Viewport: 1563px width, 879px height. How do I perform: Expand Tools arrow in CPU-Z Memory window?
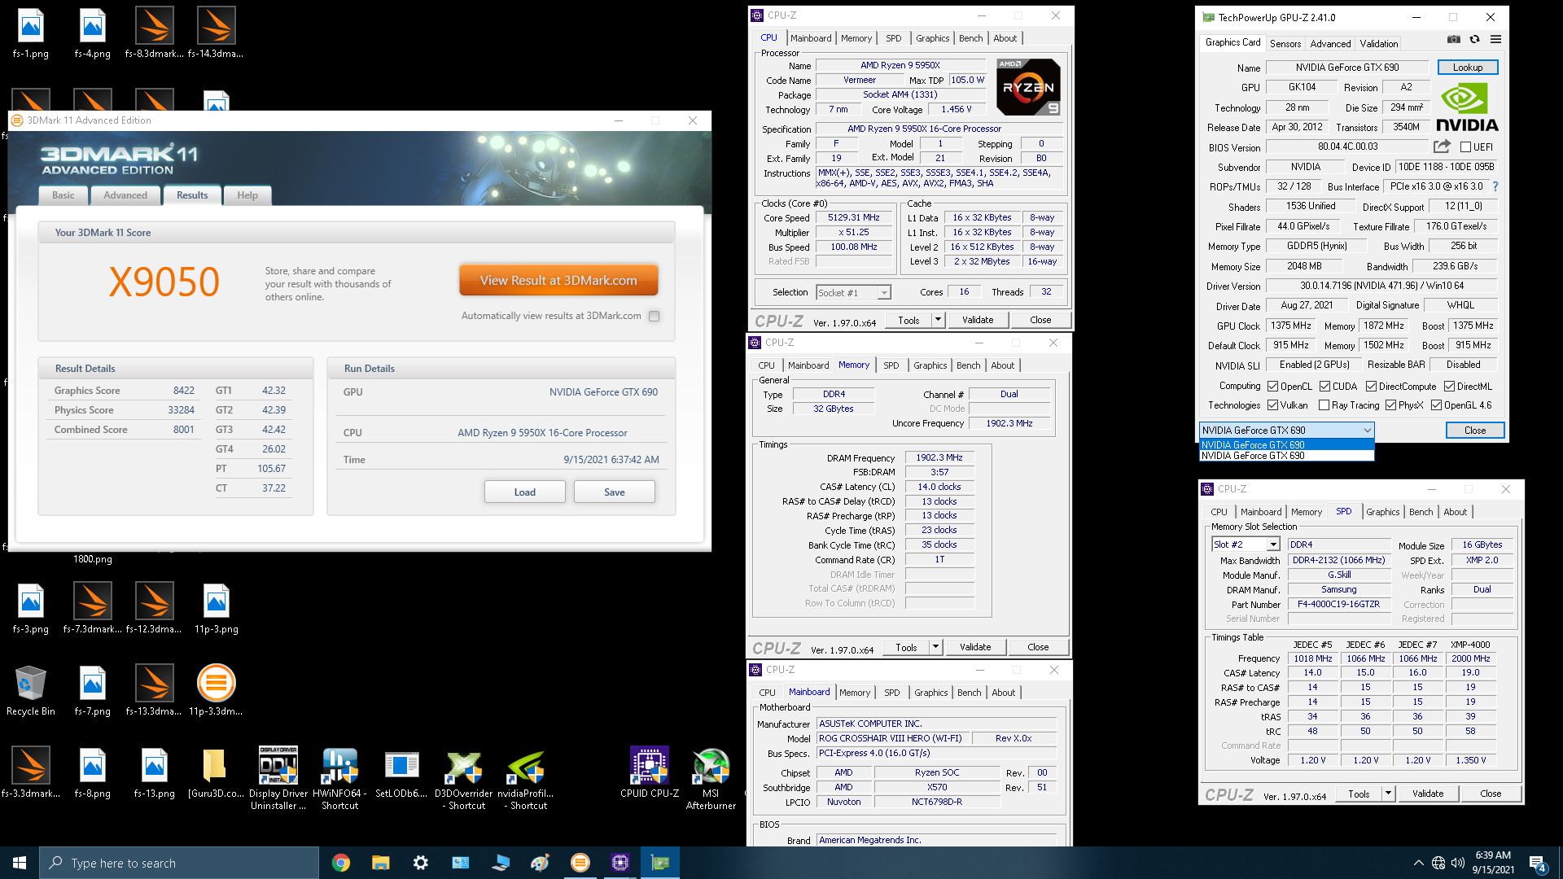click(x=935, y=647)
